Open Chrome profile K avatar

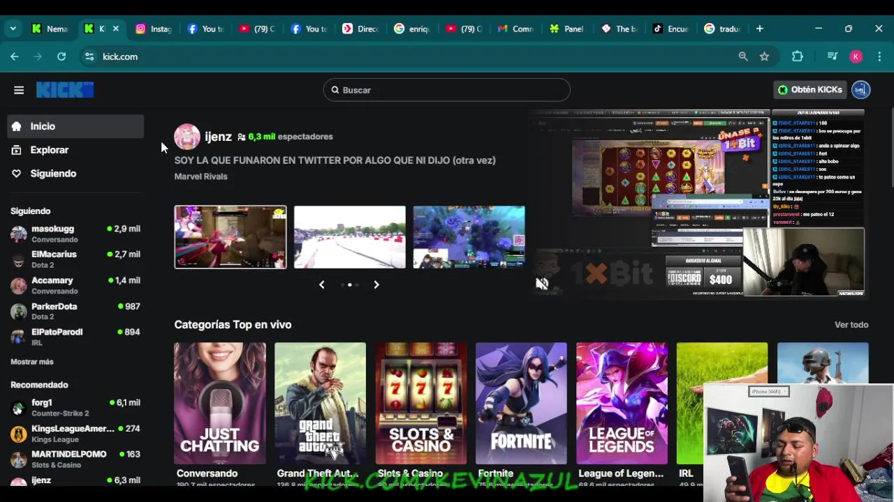[x=856, y=56]
